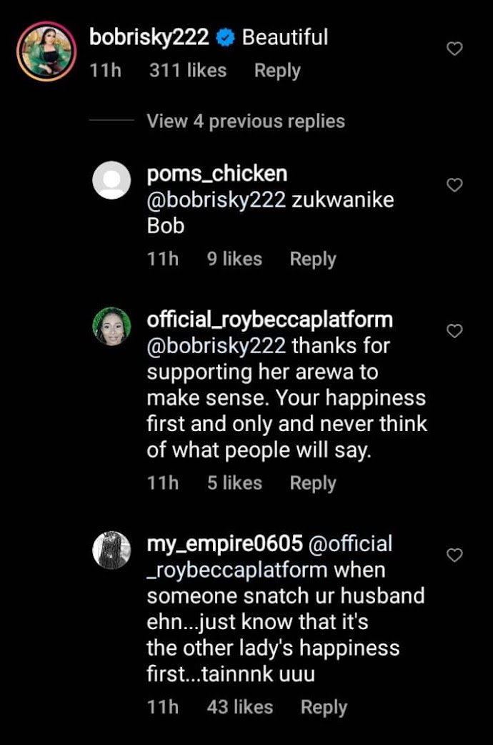Like poms_chicken's reply with heart icon

pos(454,185)
